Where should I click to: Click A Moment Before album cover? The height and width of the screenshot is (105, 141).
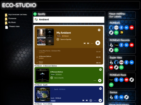click(x=43, y=75)
